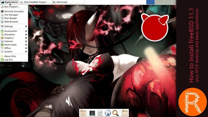
Task: Start Mail Reader from the menu
Action: point(14,18)
